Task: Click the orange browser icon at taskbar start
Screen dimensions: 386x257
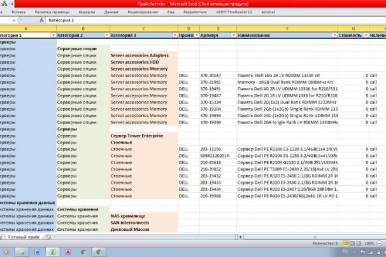Action: 6,252
